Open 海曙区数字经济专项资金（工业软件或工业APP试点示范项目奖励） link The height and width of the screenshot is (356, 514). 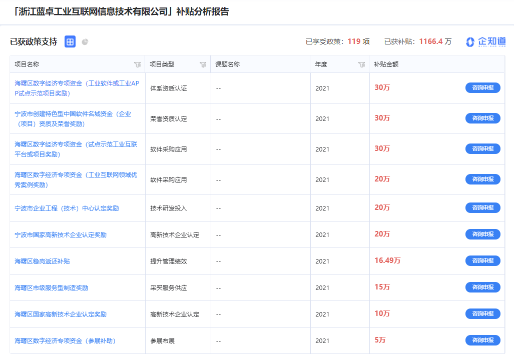77,88
